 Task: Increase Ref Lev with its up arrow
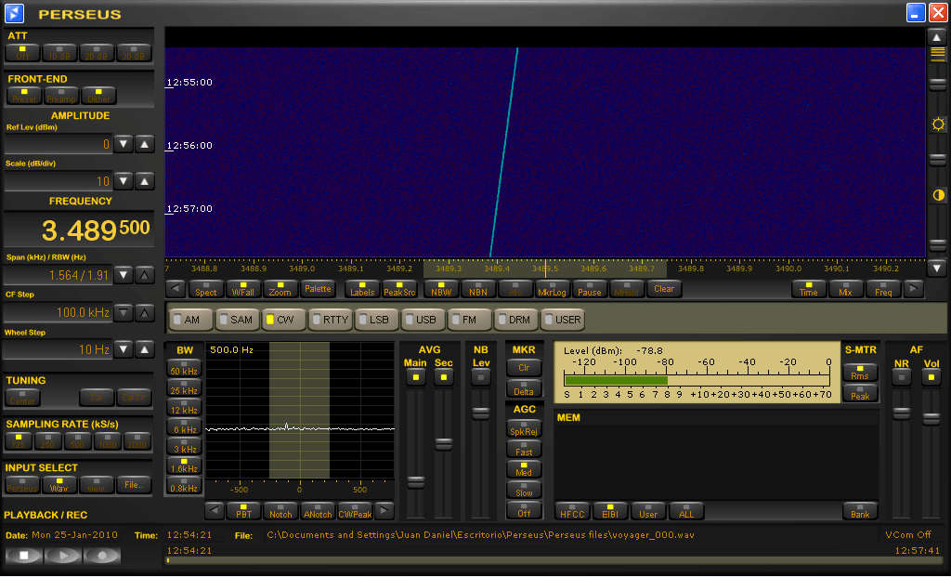144,144
